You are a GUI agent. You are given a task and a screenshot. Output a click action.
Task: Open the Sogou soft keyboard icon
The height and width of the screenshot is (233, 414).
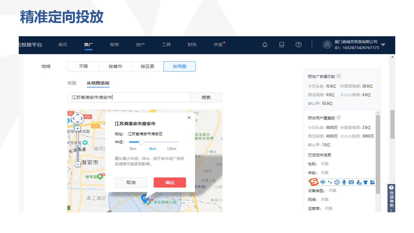click(x=351, y=182)
